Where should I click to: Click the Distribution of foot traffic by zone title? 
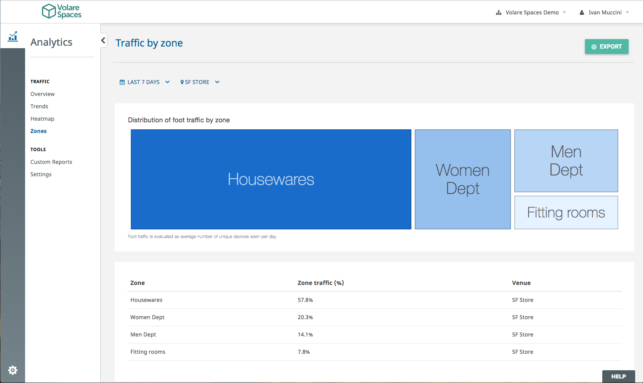click(179, 120)
